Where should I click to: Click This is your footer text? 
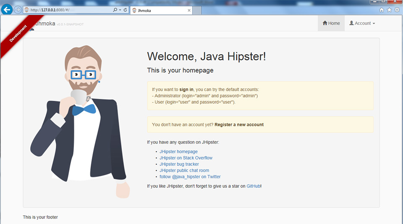(x=40, y=217)
